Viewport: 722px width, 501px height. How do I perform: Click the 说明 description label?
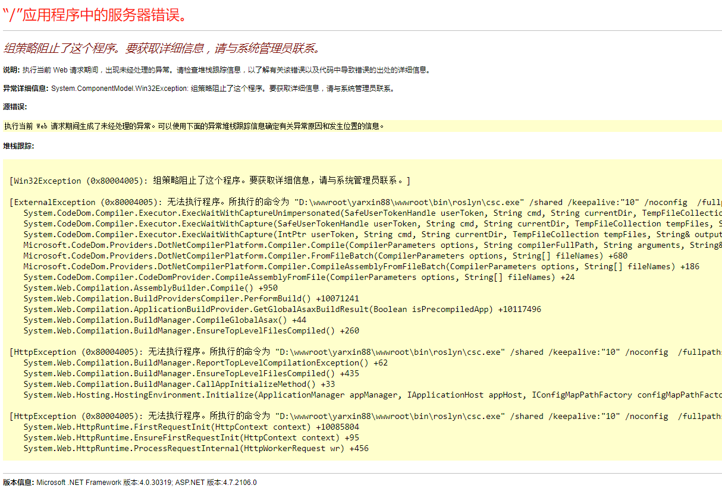(x=12, y=70)
